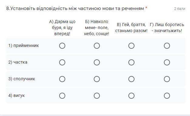Select column Г for row сполучник

pos(167,79)
